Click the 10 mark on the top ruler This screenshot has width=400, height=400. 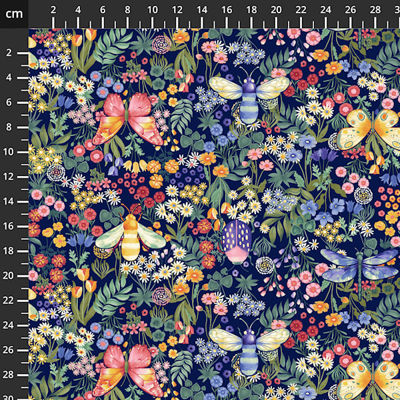[152, 9]
